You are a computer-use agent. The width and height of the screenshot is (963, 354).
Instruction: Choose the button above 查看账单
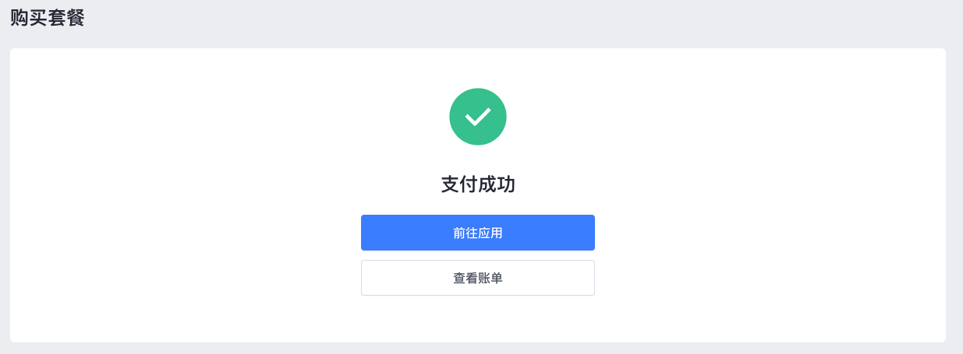[478, 233]
